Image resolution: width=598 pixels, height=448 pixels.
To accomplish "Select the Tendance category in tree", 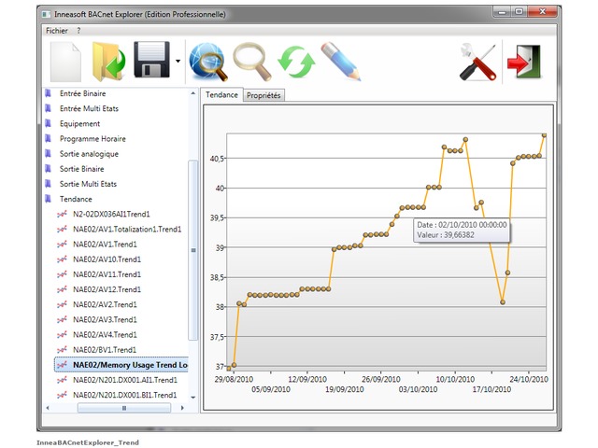I will tap(76, 199).
